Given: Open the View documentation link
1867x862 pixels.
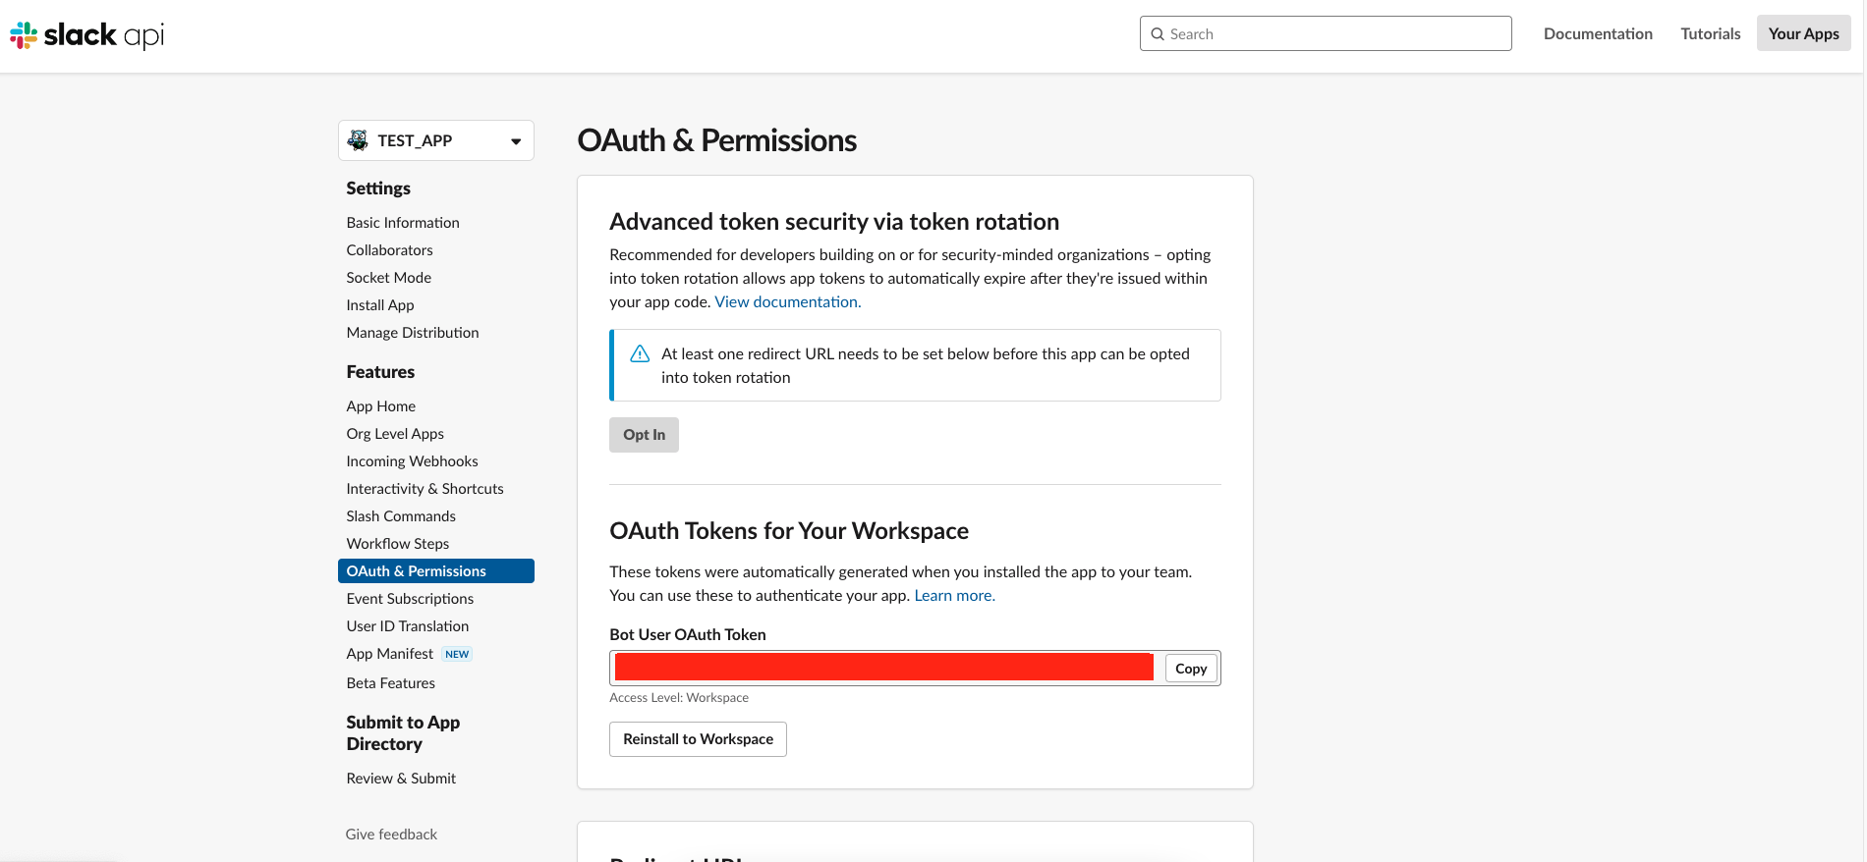Looking at the screenshot, I should (x=788, y=302).
